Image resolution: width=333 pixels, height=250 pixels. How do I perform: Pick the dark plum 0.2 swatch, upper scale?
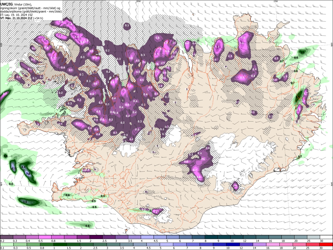(7, 237)
